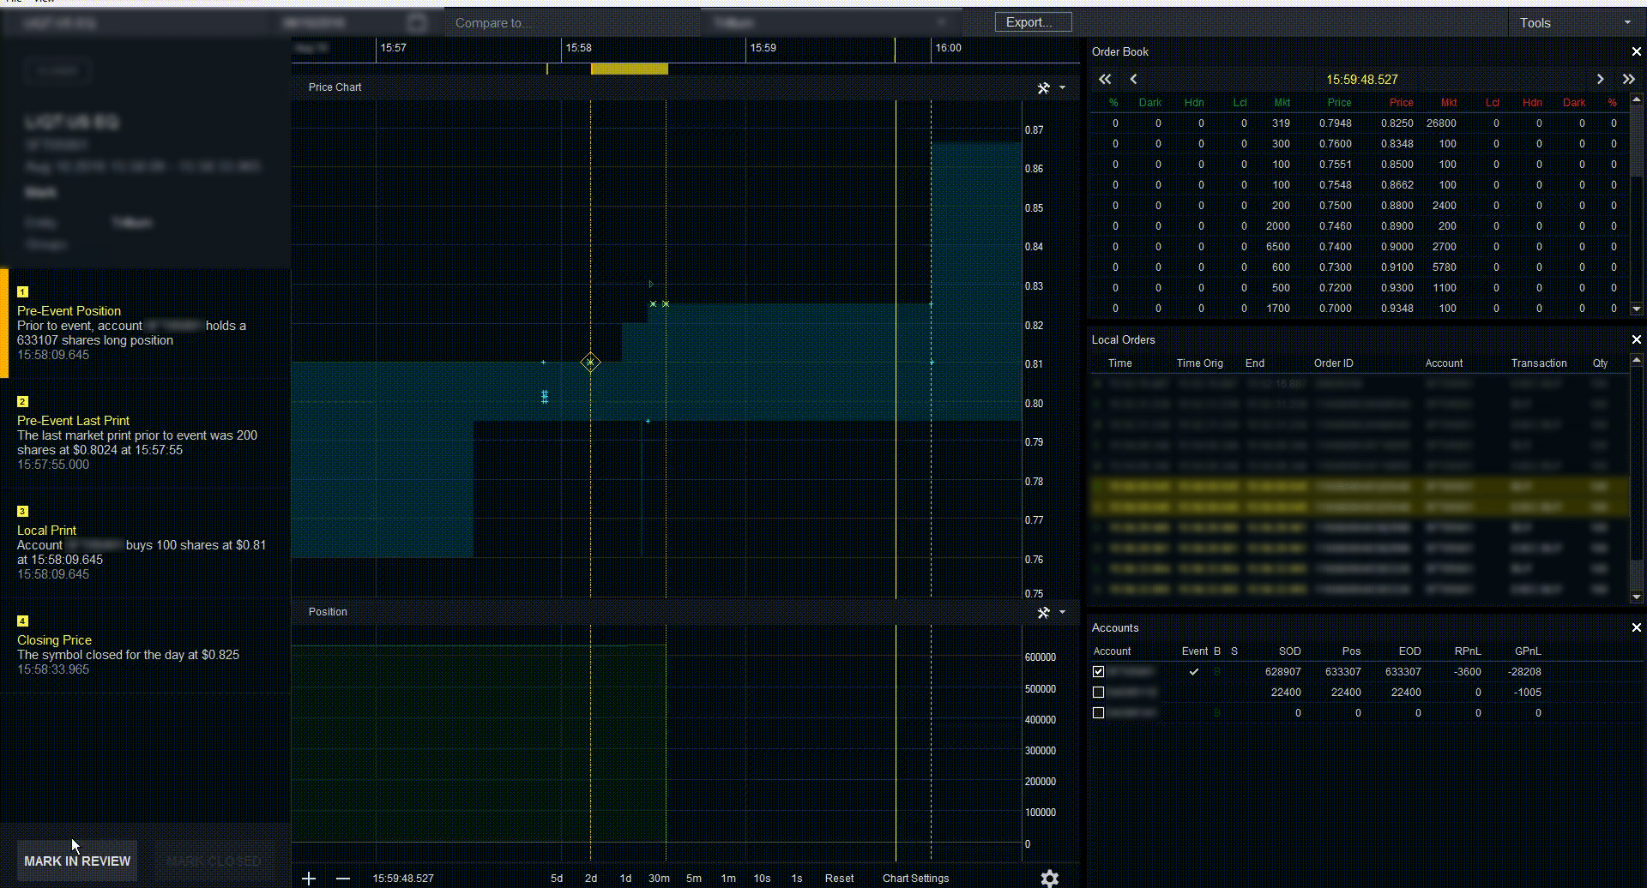Select the 30m time range
The height and width of the screenshot is (888, 1647).
pos(659,878)
